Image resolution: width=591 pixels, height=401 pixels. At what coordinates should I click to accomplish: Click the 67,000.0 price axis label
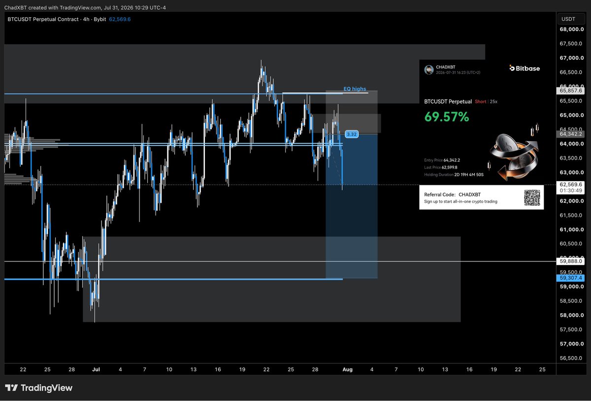572,58
